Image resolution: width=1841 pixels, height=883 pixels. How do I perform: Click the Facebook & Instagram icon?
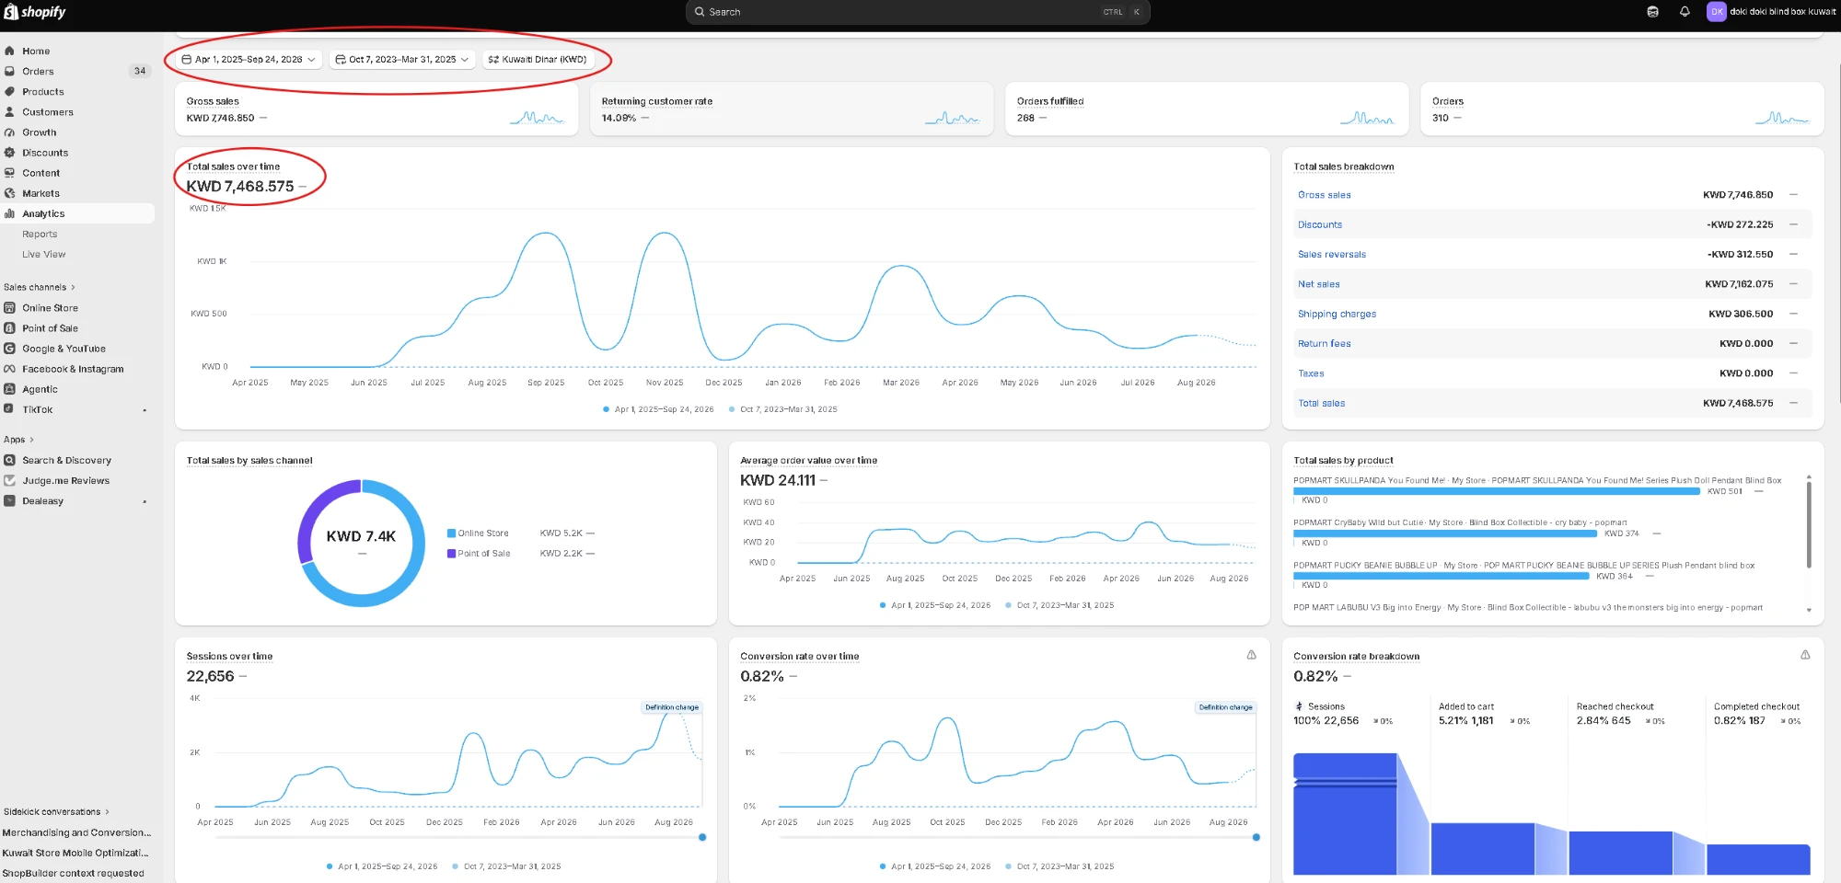tap(9, 369)
